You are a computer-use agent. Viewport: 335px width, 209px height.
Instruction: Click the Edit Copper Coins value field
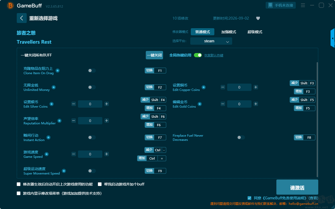(239, 87)
